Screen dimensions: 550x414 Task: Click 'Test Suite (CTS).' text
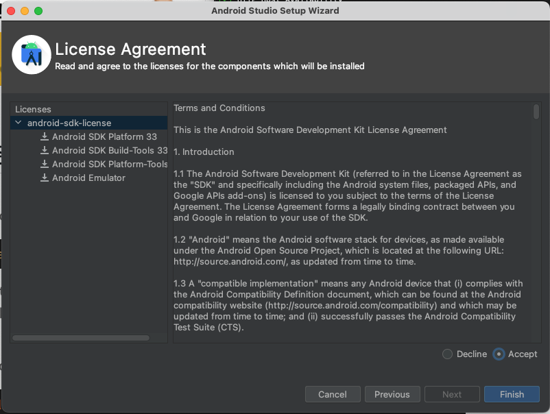point(208,327)
